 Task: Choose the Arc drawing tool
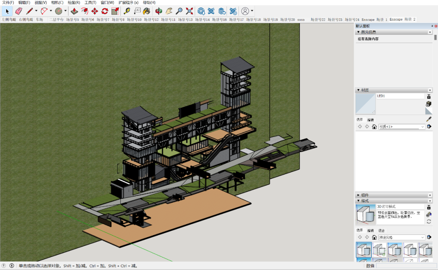44,11
